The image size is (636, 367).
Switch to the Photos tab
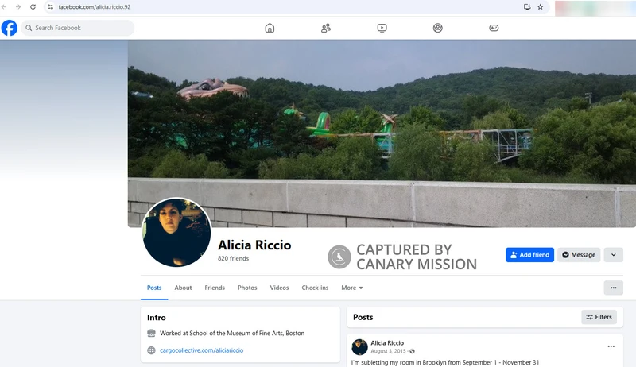coord(247,288)
